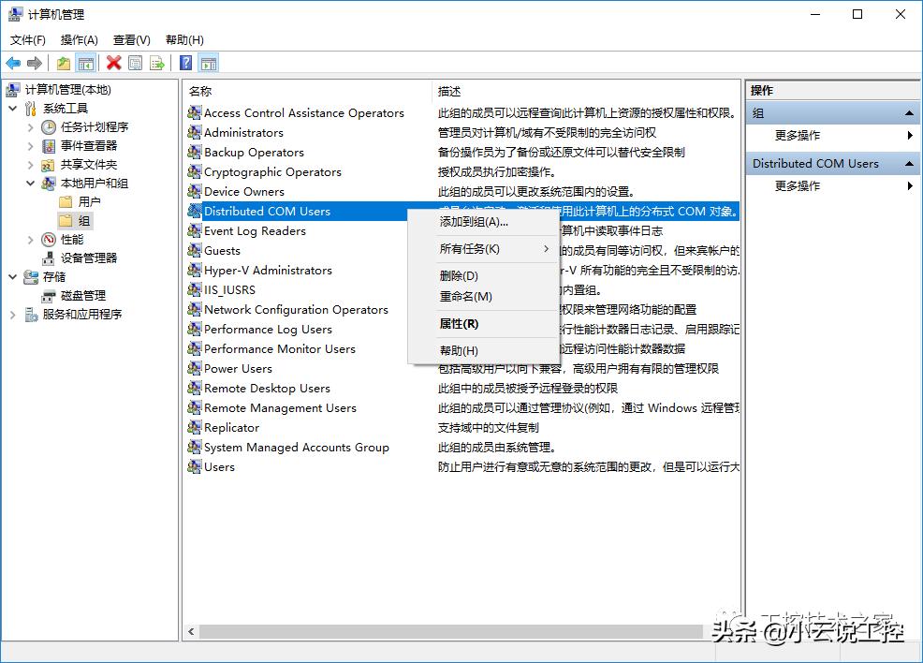This screenshot has width=923, height=663.
Task: Collapse the 组 section in the action pane
Action: click(911, 112)
